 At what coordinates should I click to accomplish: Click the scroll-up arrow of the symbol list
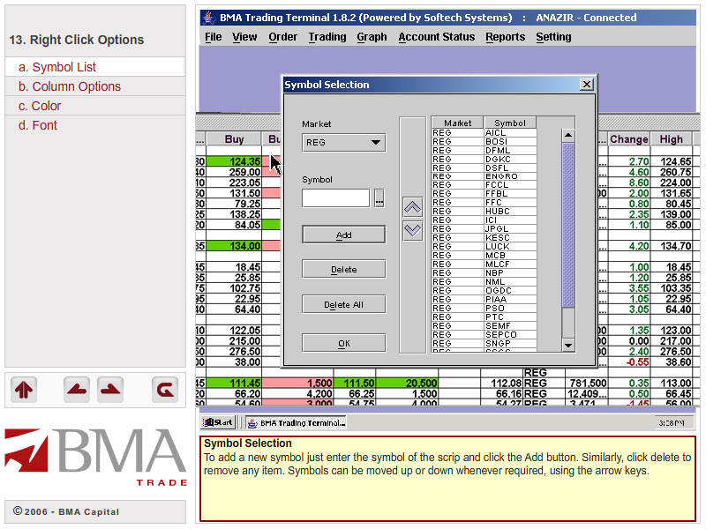pos(568,135)
